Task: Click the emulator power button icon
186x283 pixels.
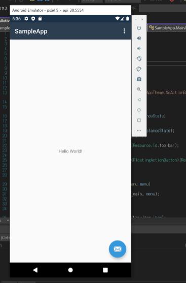Action: point(139,28)
